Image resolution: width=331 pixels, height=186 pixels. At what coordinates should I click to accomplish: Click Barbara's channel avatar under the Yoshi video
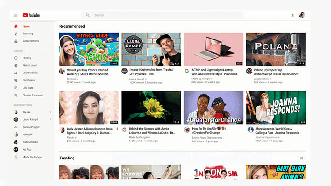62,71
